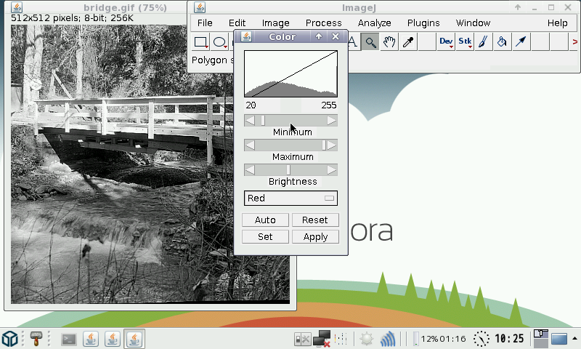581x349 pixels.
Task: Click the Auto button
Action: (265, 220)
